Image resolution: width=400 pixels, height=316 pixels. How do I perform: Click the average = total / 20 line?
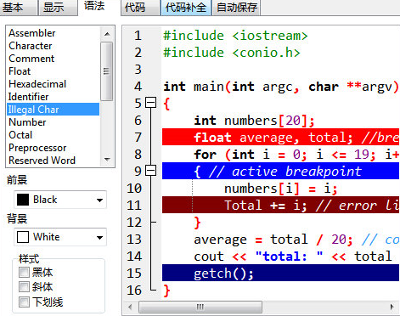pyautogui.click(x=296, y=240)
